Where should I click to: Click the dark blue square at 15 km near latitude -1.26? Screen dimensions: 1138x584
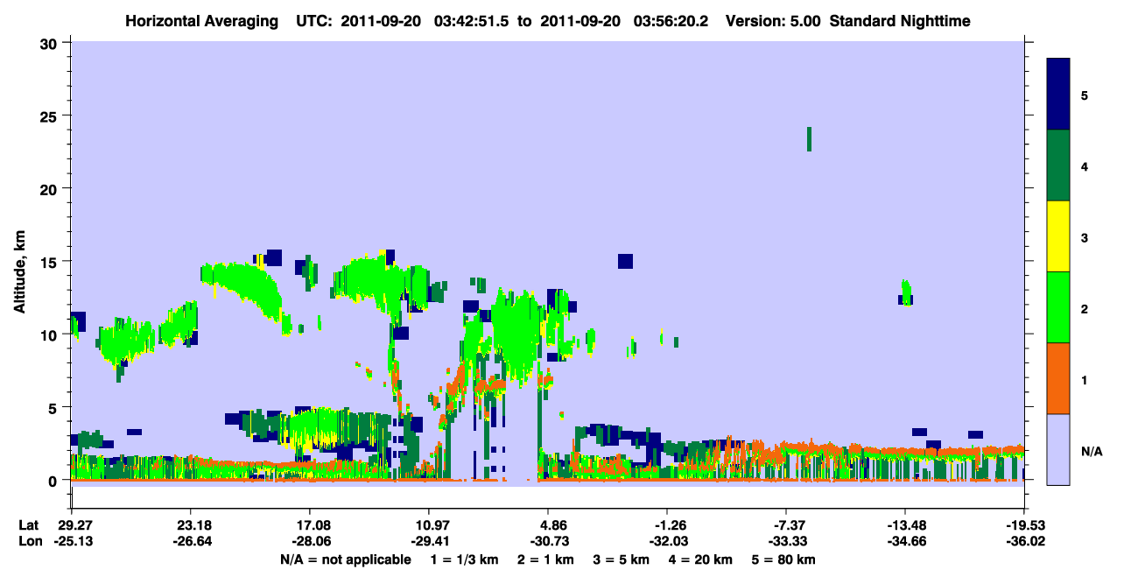click(625, 261)
